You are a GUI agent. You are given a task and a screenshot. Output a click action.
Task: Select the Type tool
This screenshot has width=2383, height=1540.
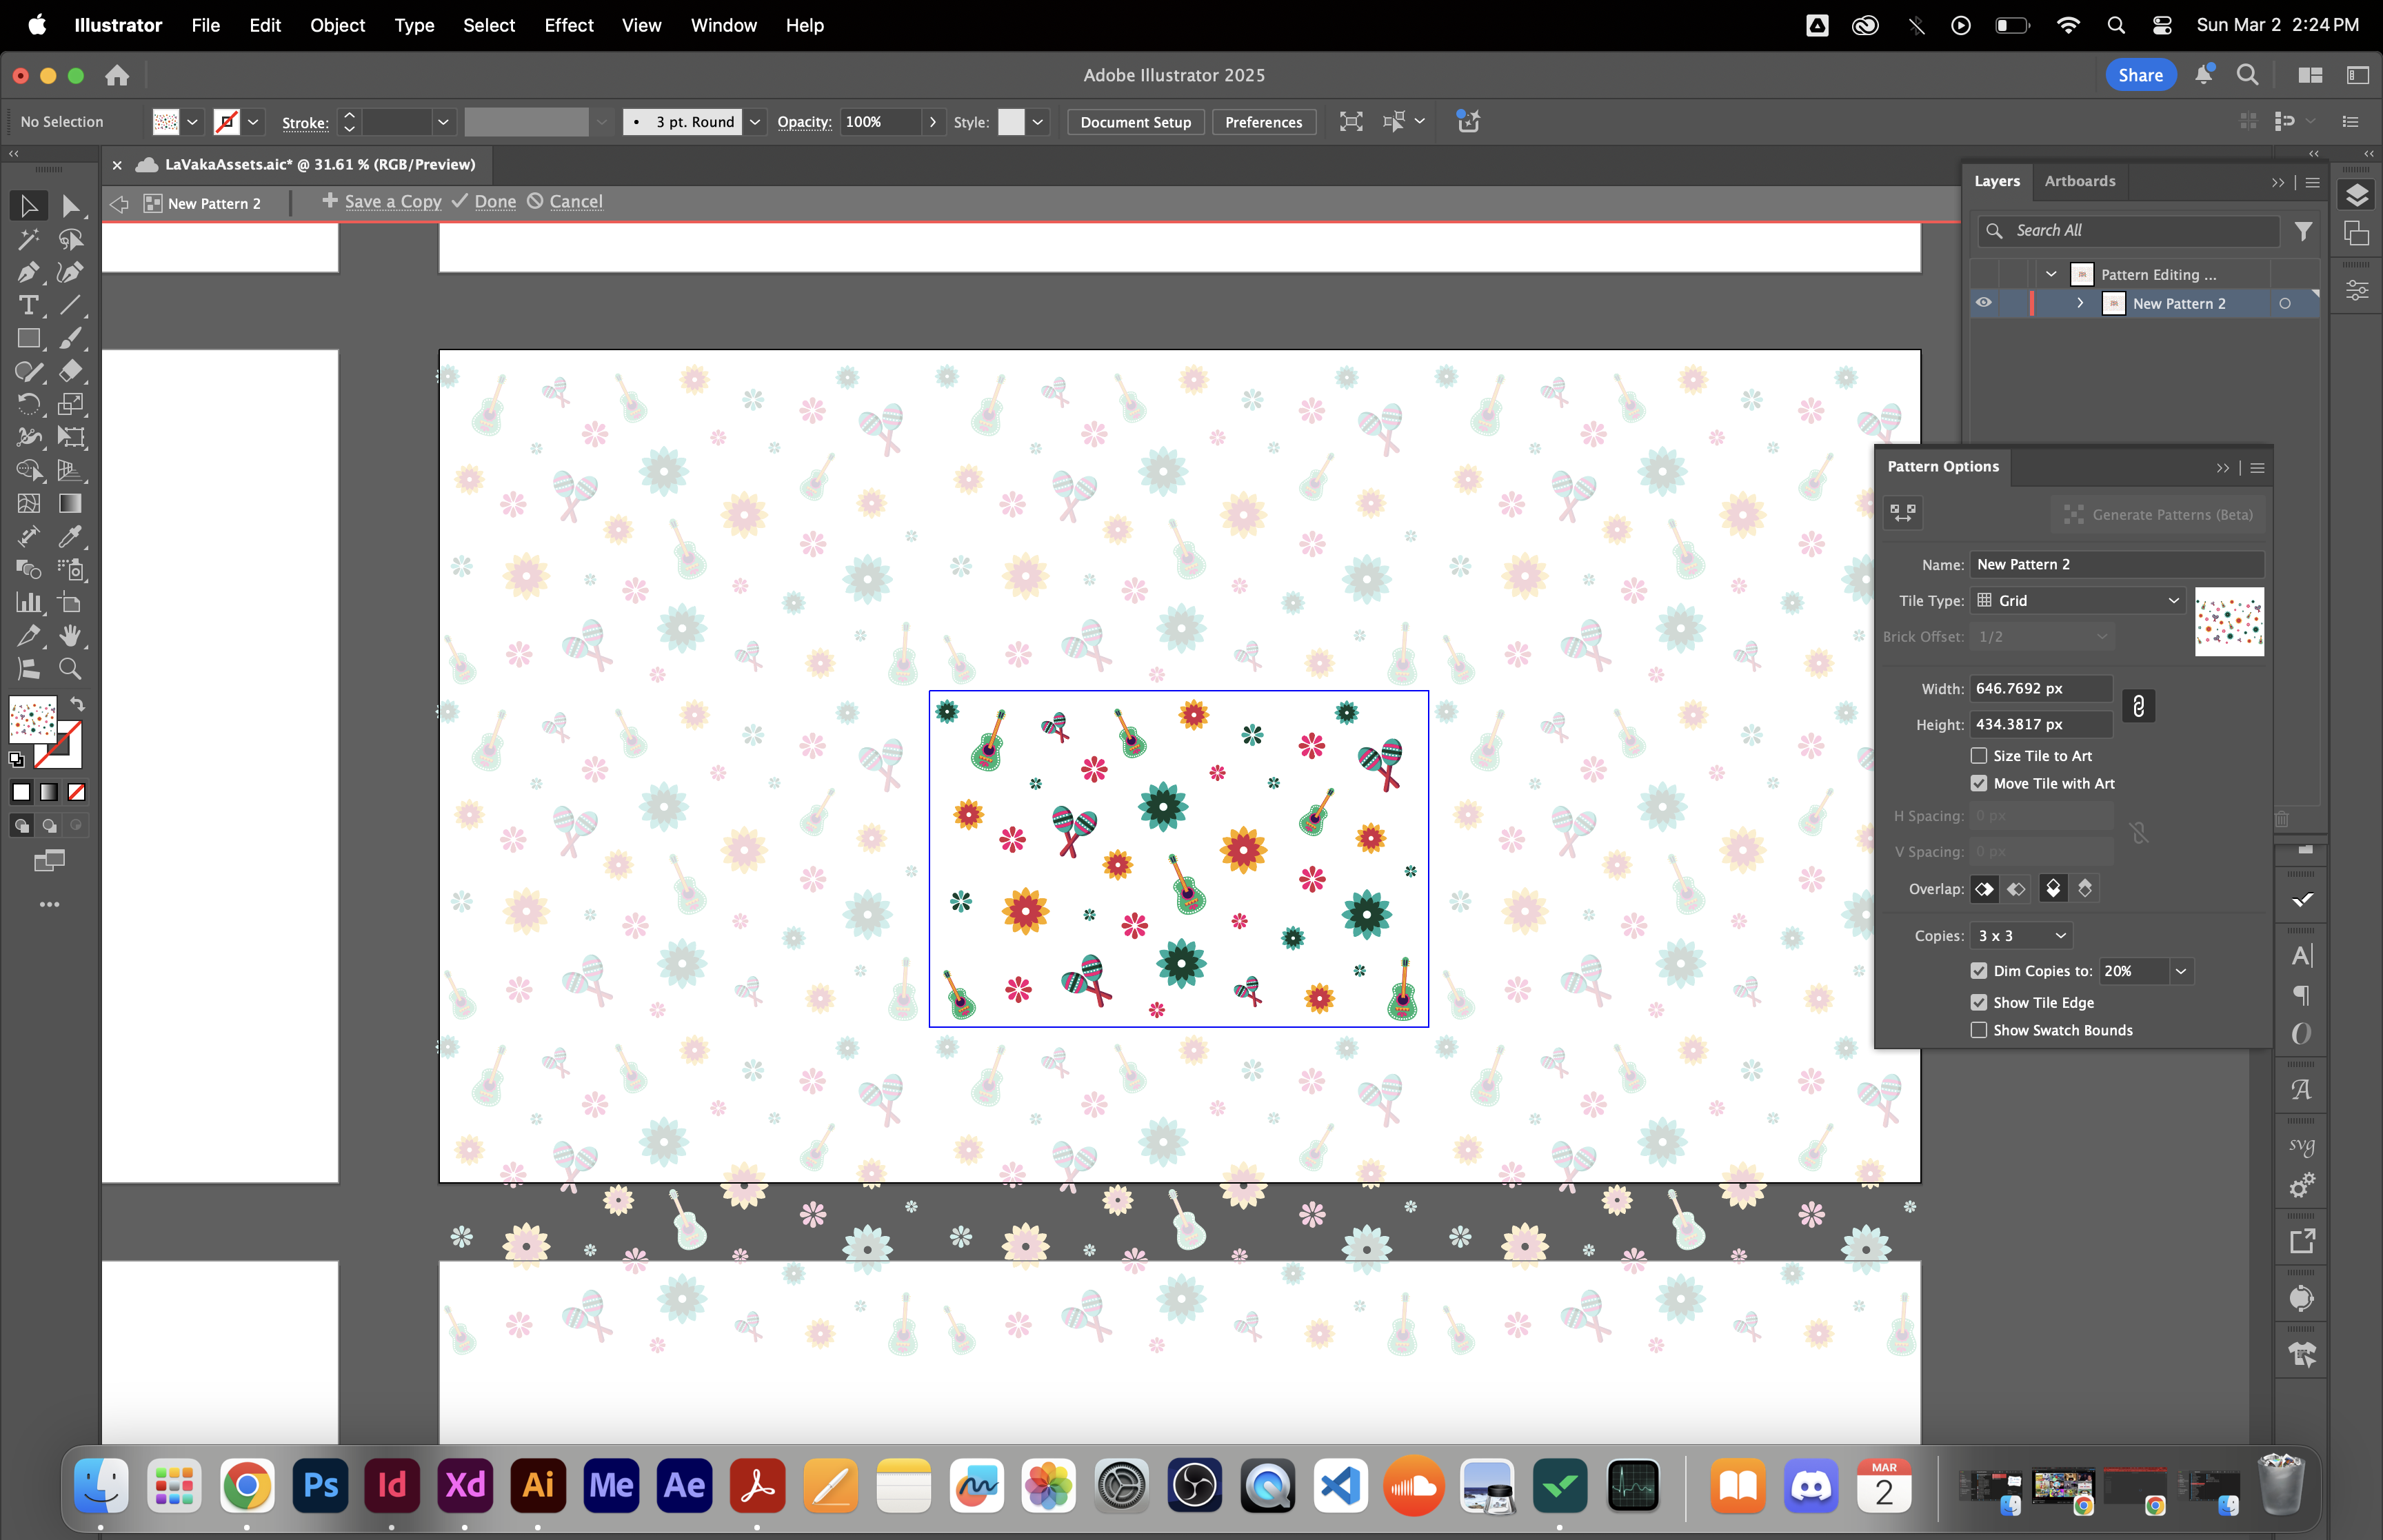click(28, 305)
